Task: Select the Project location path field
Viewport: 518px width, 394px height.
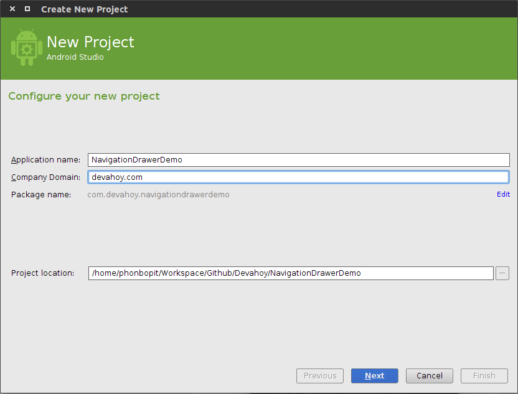Action: tap(291, 273)
